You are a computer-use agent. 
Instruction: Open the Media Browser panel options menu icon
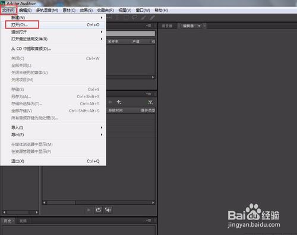pos(148,93)
